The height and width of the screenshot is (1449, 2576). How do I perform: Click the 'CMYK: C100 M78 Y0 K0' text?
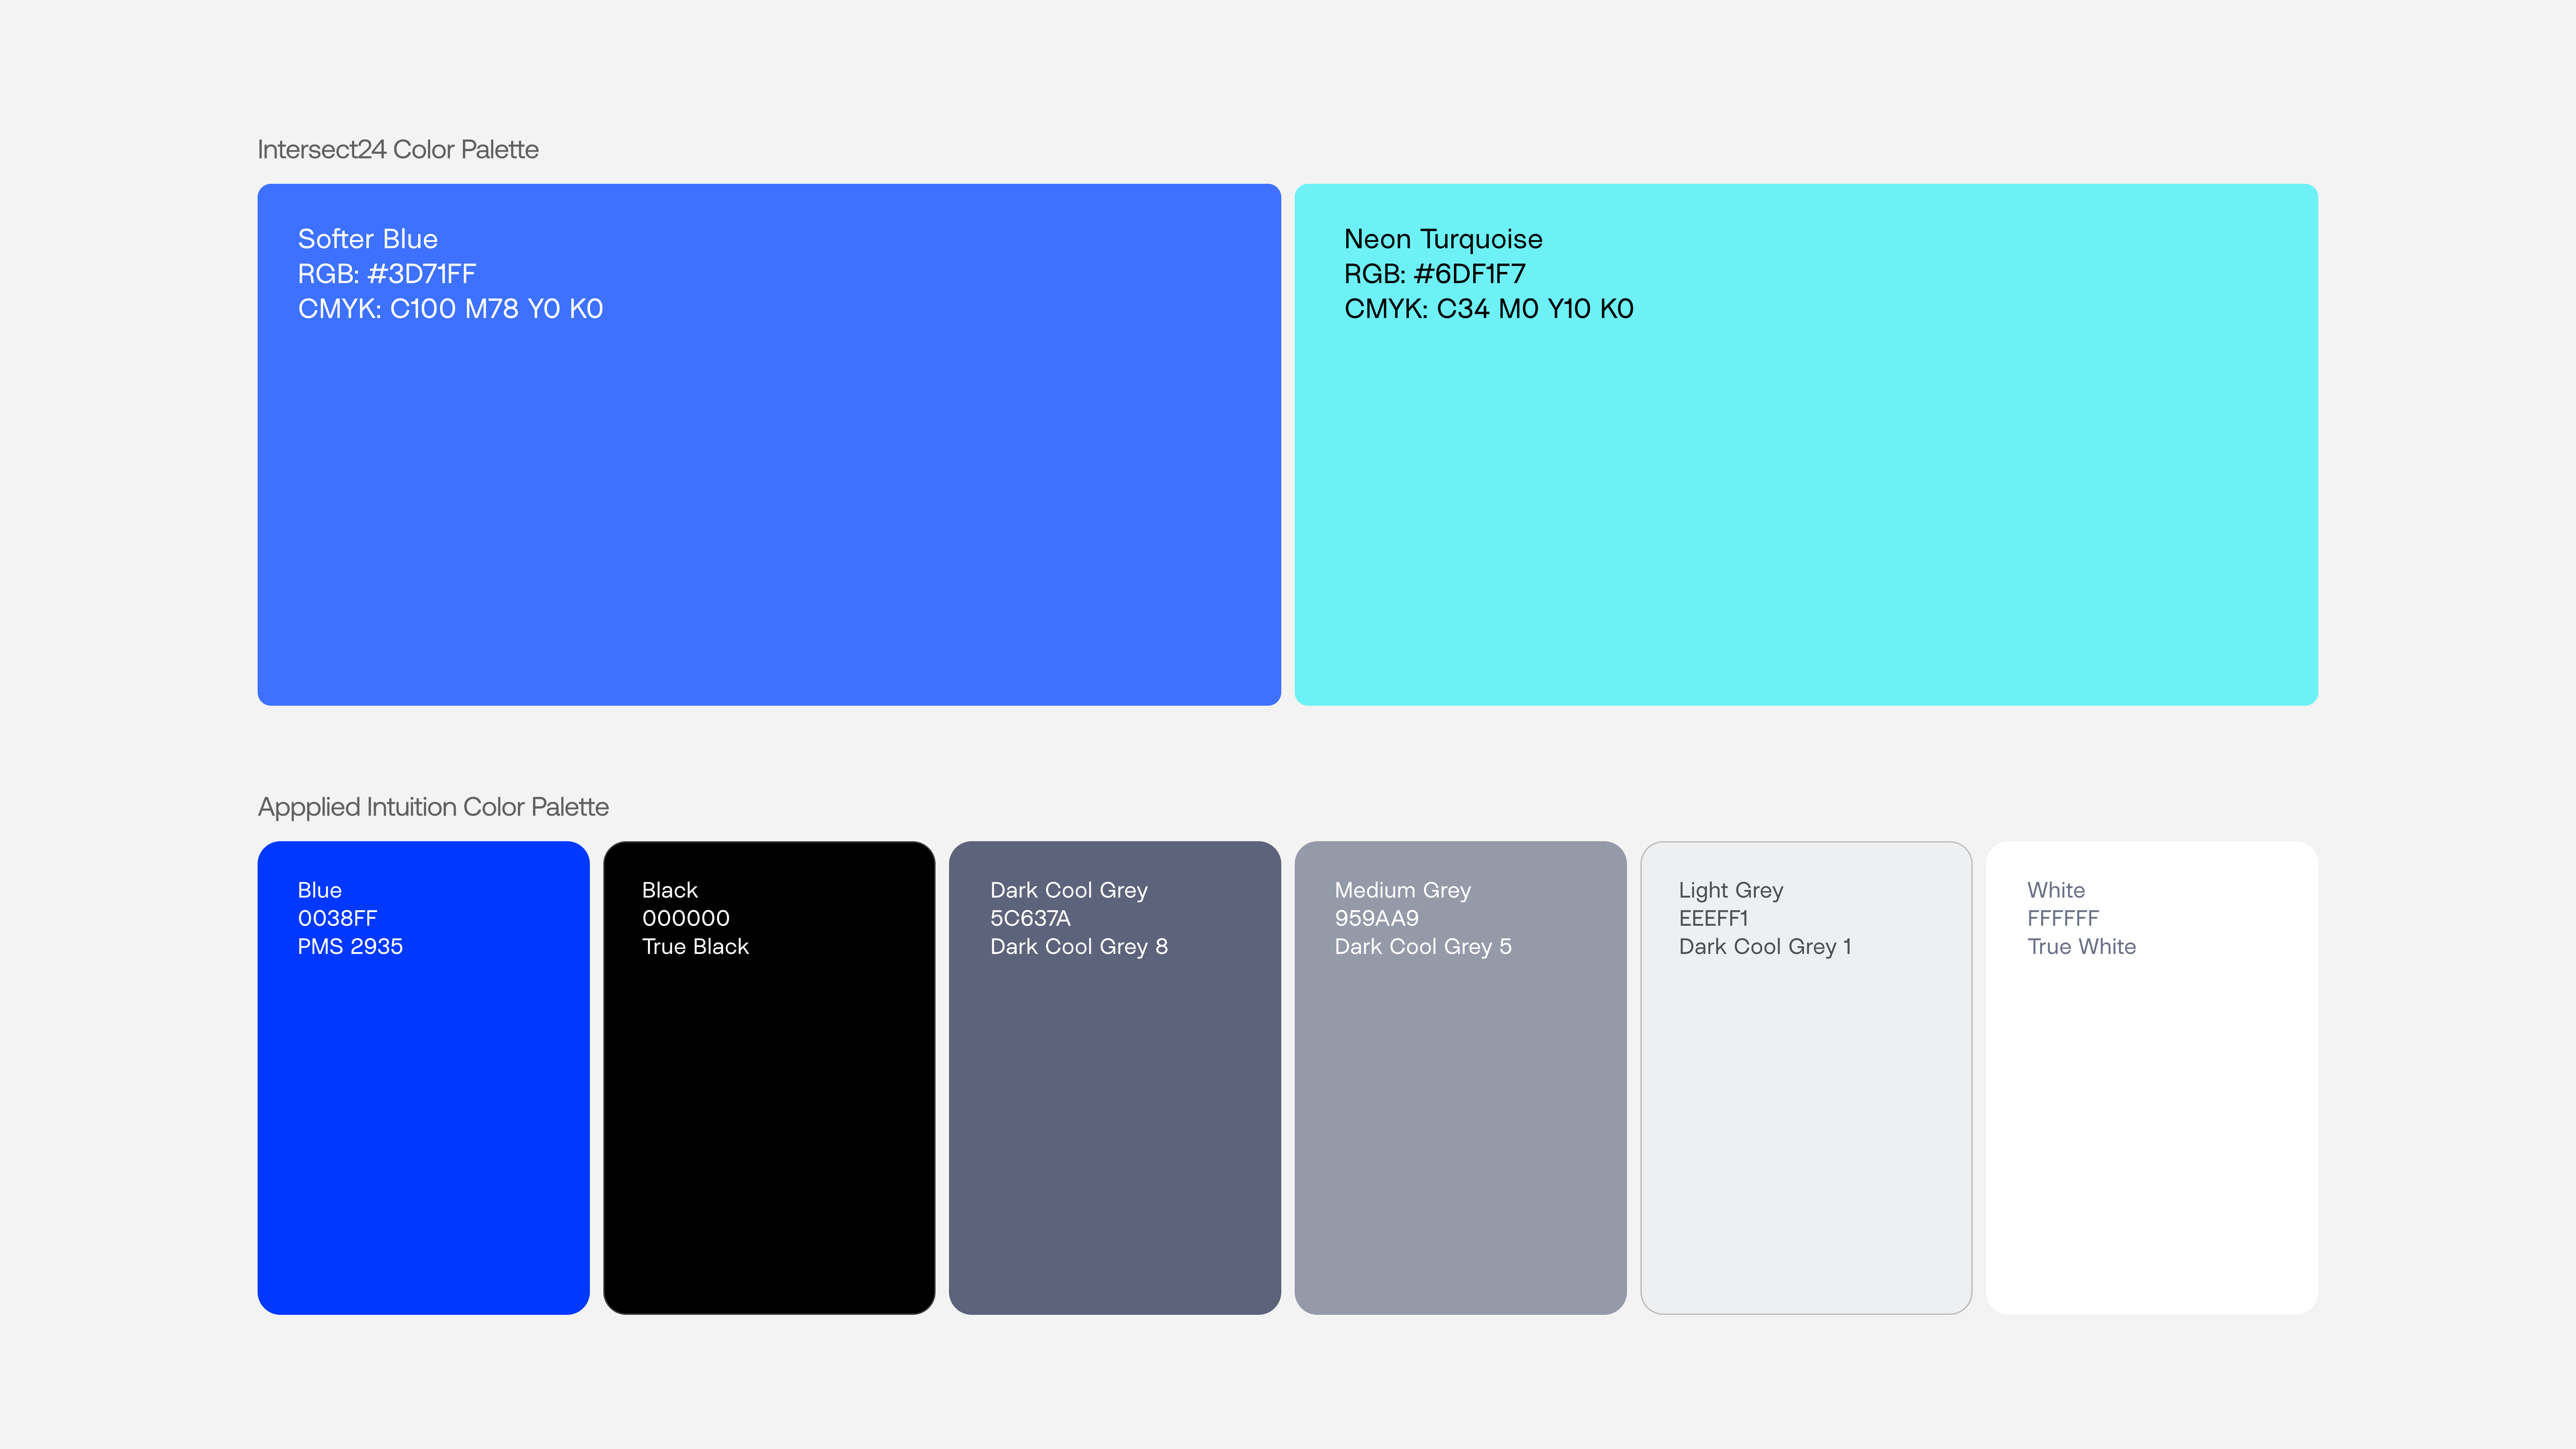[x=451, y=309]
